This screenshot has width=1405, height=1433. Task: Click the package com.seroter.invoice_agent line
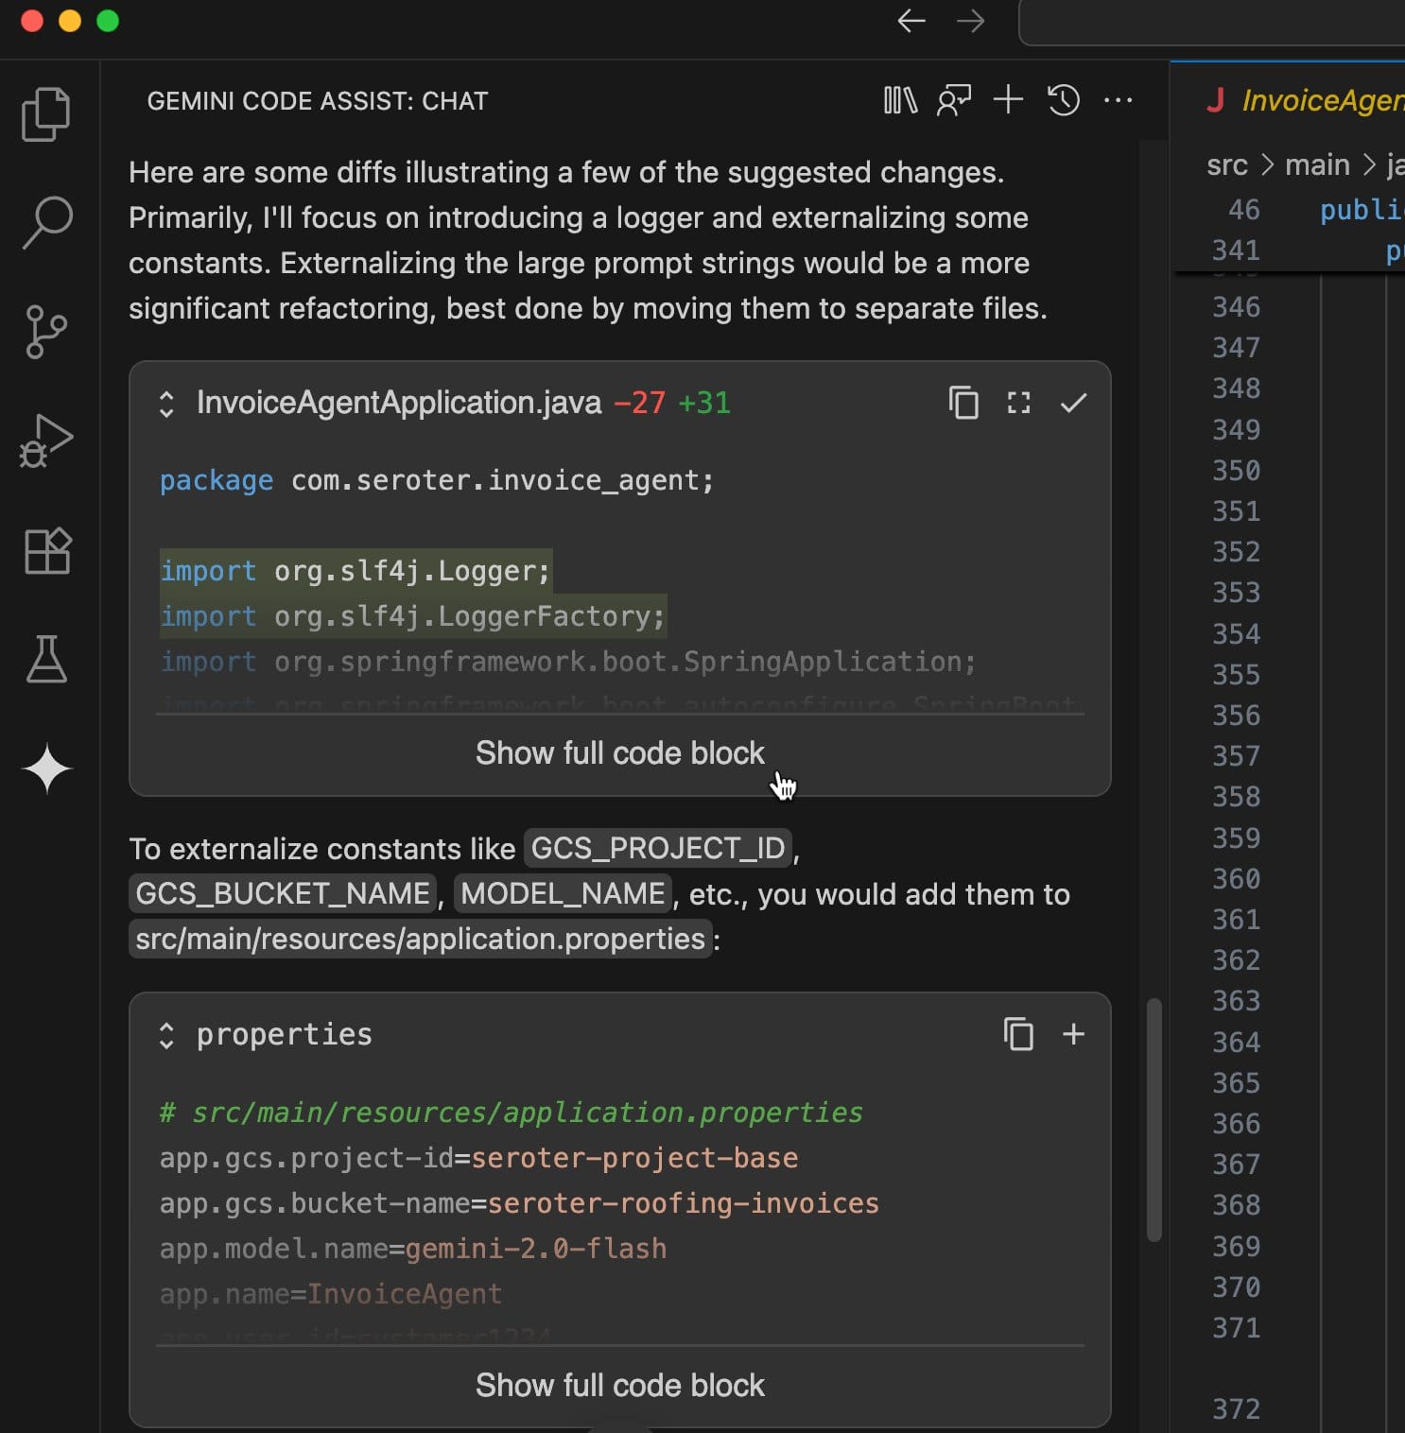click(437, 480)
